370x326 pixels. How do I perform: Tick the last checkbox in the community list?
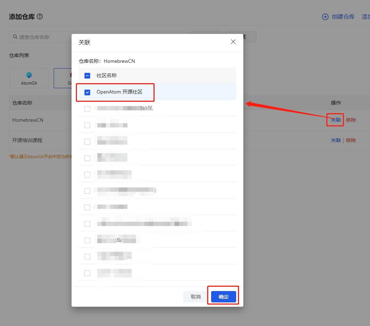coord(87,273)
